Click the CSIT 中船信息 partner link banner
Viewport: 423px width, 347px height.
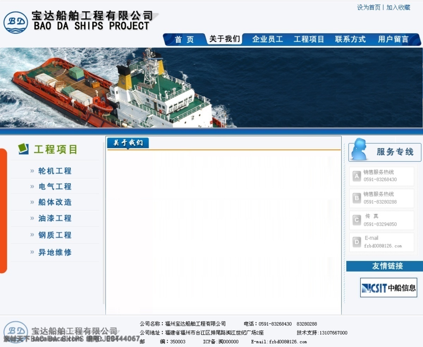tap(388, 288)
